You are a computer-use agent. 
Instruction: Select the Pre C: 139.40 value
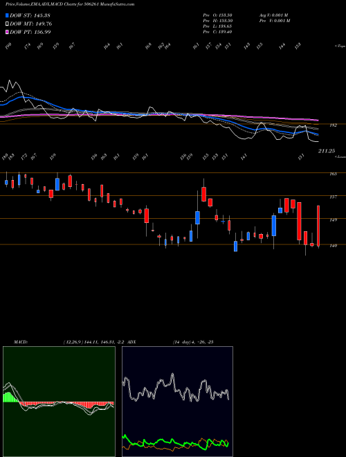click(217, 31)
